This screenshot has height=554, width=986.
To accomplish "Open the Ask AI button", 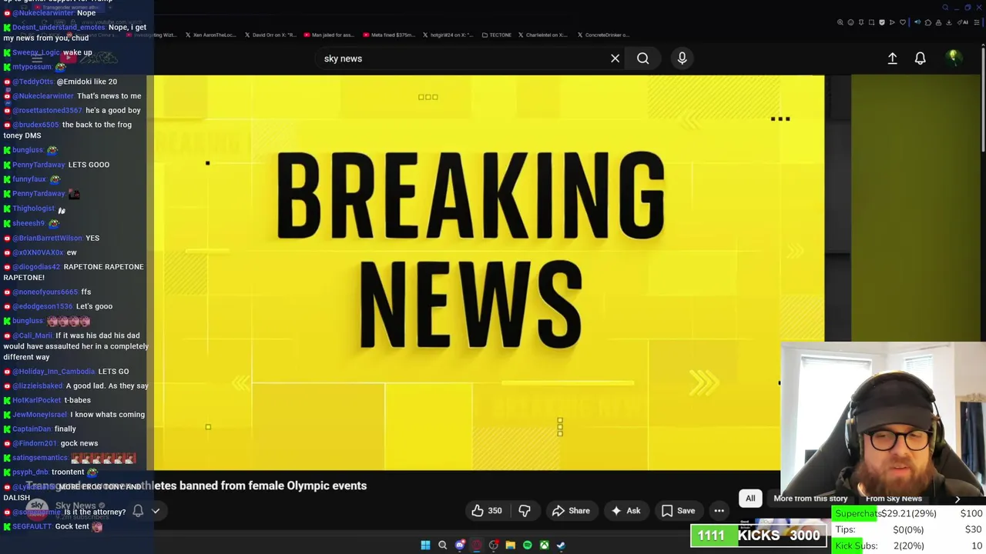I will click(x=625, y=510).
